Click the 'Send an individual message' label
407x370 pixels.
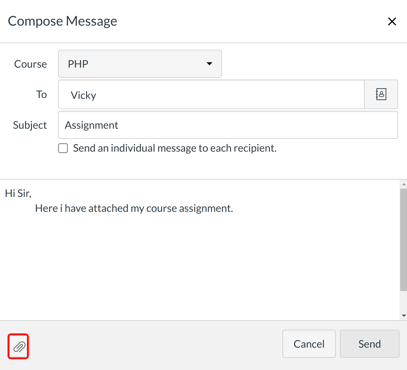(175, 148)
